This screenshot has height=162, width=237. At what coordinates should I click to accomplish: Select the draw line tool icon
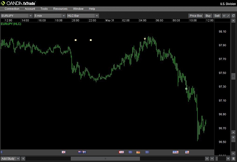point(228,16)
